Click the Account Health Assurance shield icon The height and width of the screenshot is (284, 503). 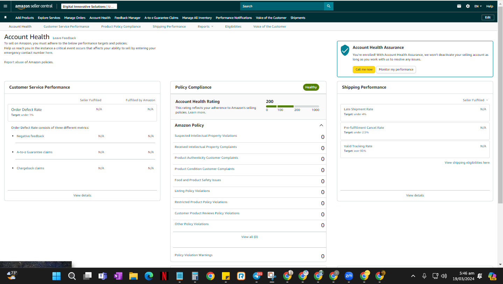[x=345, y=50]
